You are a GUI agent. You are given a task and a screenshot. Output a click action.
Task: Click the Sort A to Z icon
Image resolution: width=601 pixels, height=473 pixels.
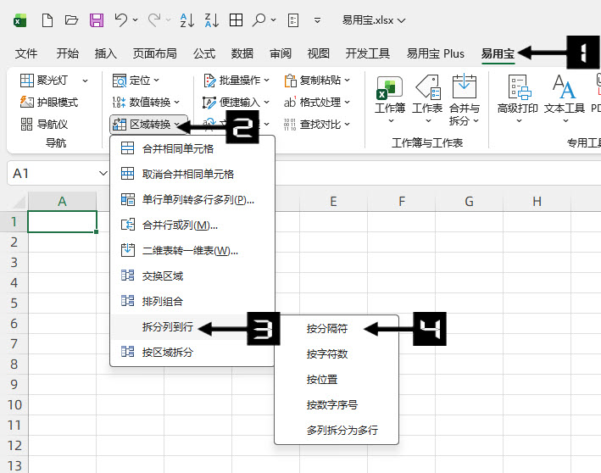(186, 19)
